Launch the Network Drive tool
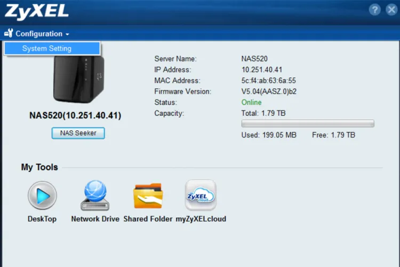The height and width of the screenshot is (267, 400). 95,196
